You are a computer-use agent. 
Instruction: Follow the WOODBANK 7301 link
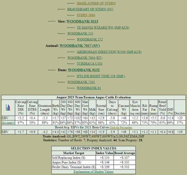pyautogui.click(x=81, y=82)
